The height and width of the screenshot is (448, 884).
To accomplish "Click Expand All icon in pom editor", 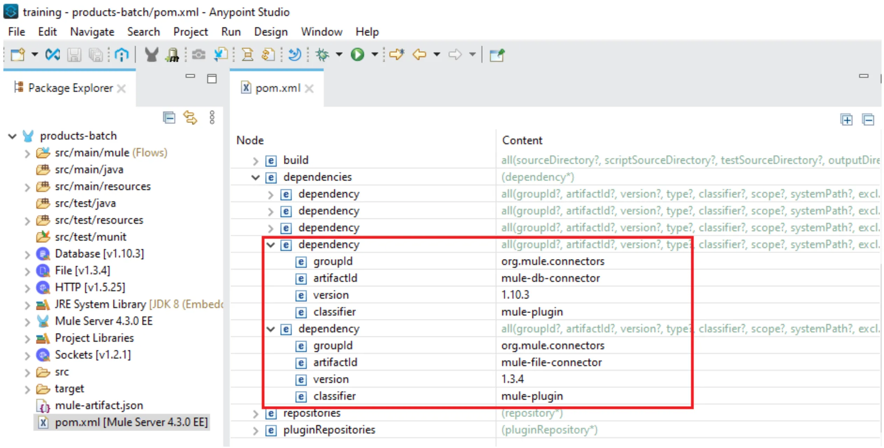I will click(847, 120).
